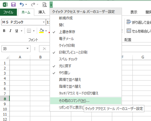151x121 pixels.
Task: Enable 新規作成 in the menu
Action: tap(86, 18)
